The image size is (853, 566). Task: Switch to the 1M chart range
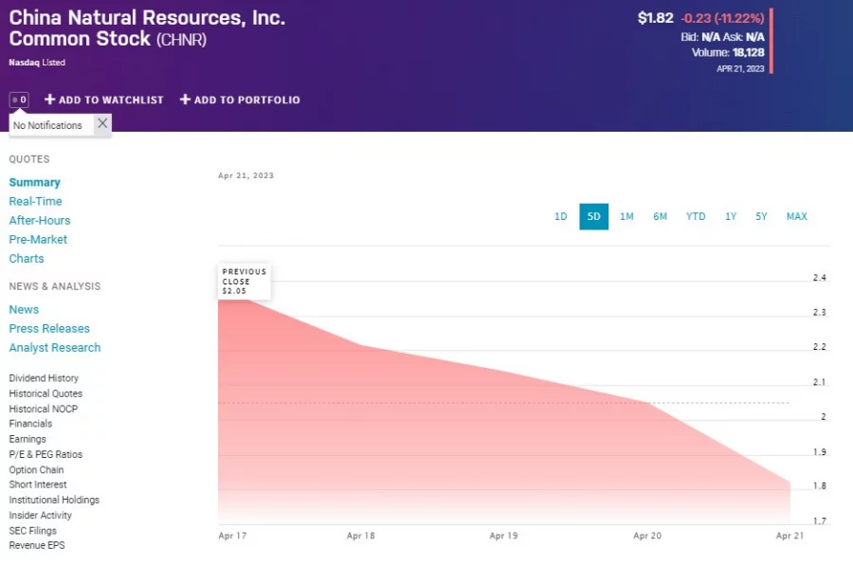click(x=626, y=216)
